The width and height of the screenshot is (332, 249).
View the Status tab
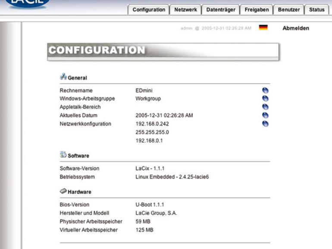click(x=317, y=10)
